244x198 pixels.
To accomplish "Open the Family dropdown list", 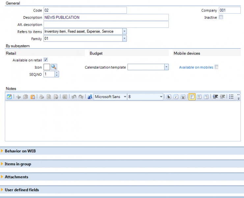I will [x=124, y=39].
